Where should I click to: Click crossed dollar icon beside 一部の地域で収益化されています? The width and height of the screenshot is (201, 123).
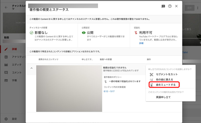[x=106, y=82]
